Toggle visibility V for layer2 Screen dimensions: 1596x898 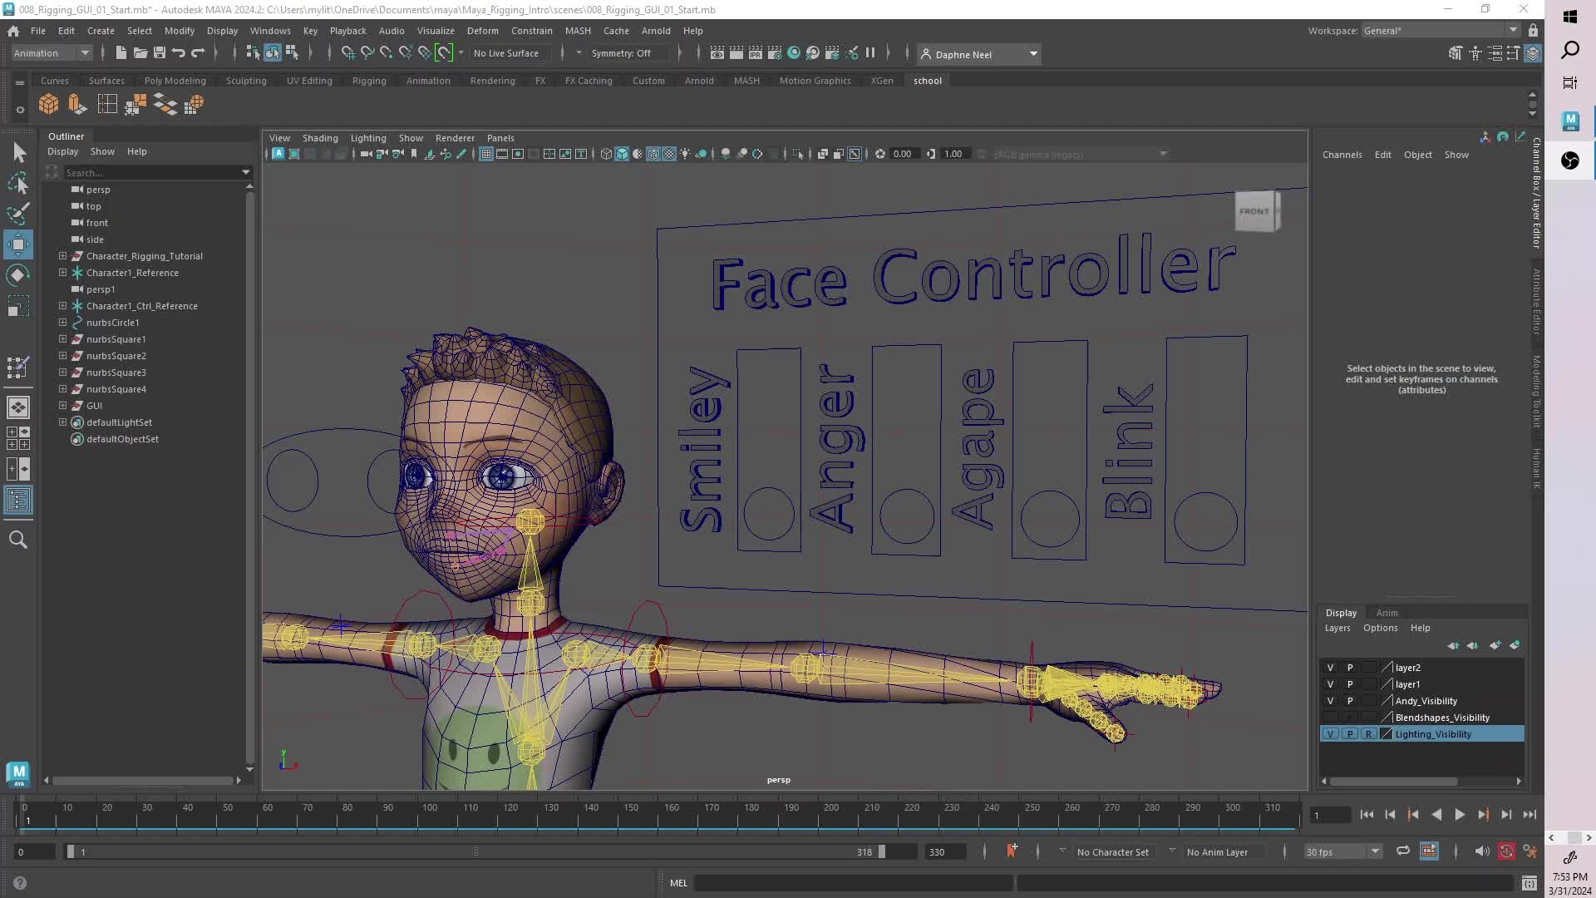1330,667
